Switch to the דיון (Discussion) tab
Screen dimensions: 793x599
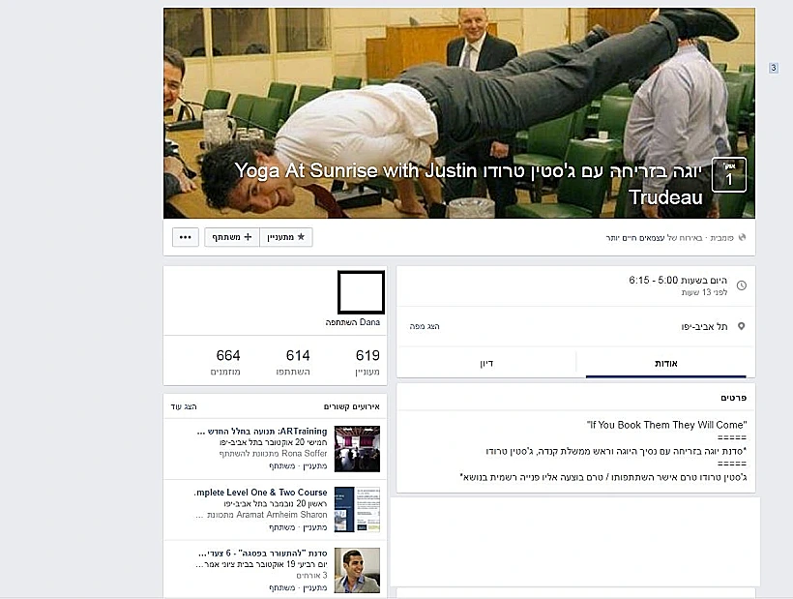(486, 363)
